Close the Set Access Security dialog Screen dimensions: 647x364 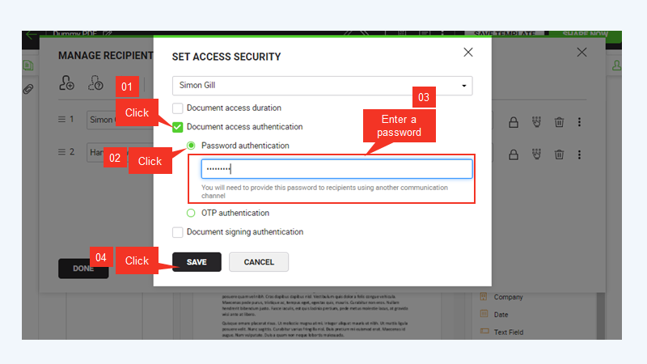pyautogui.click(x=468, y=52)
